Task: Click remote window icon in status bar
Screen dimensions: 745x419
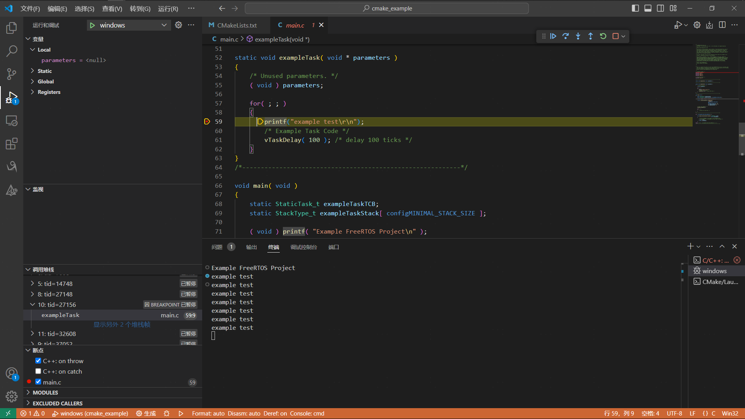Action: pos(8,414)
